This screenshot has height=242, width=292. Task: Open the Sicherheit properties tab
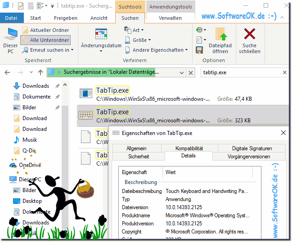pyautogui.click(x=139, y=157)
